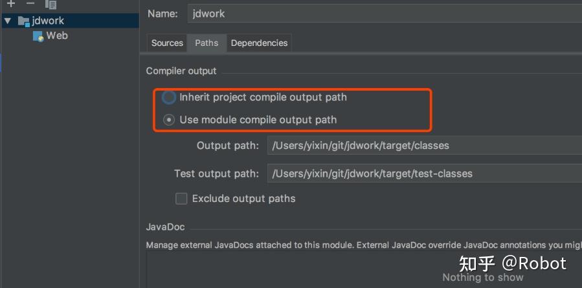This screenshot has height=288, width=582.
Task: Select Use module compile output path
Action: [x=169, y=120]
